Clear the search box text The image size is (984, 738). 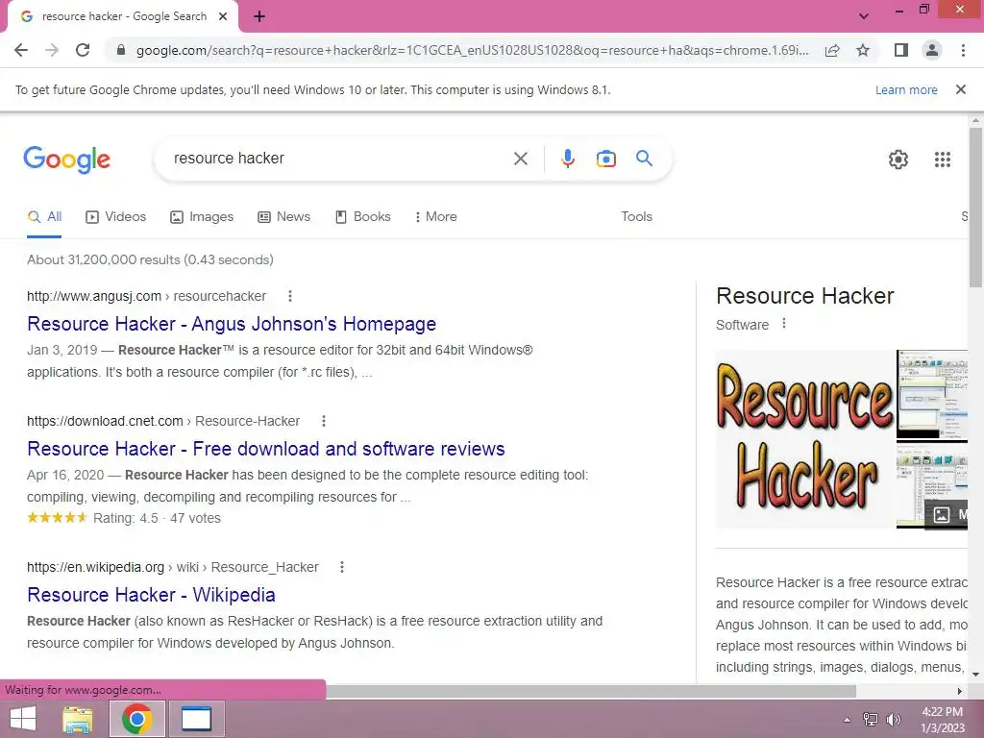coord(521,159)
